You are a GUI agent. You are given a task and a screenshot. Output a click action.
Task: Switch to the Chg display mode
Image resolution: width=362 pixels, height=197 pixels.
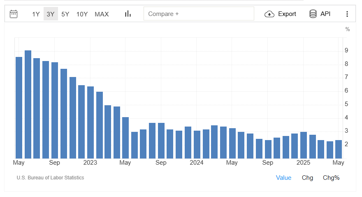(307, 177)
